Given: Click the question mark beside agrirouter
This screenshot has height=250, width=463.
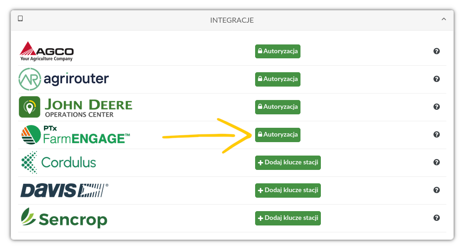Looking at the screenshot, I should (x=436, y=79).
